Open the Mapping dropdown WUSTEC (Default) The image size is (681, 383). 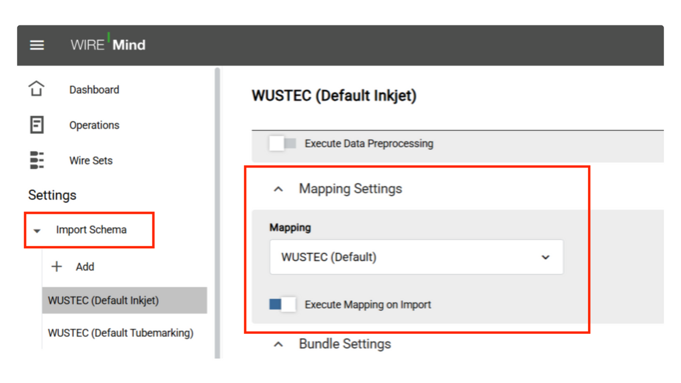(416, 257)
